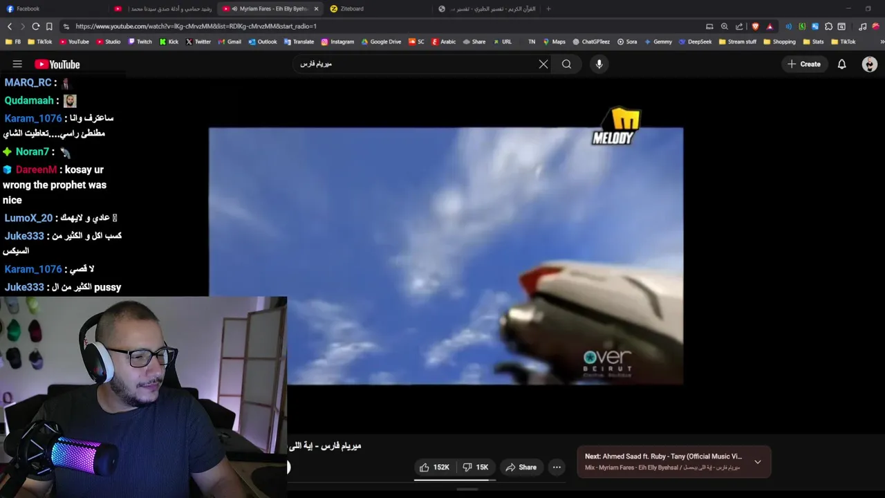Go to YouTube home via the logo
Screen dimensions: 885x498
click(x=57, y=64)
